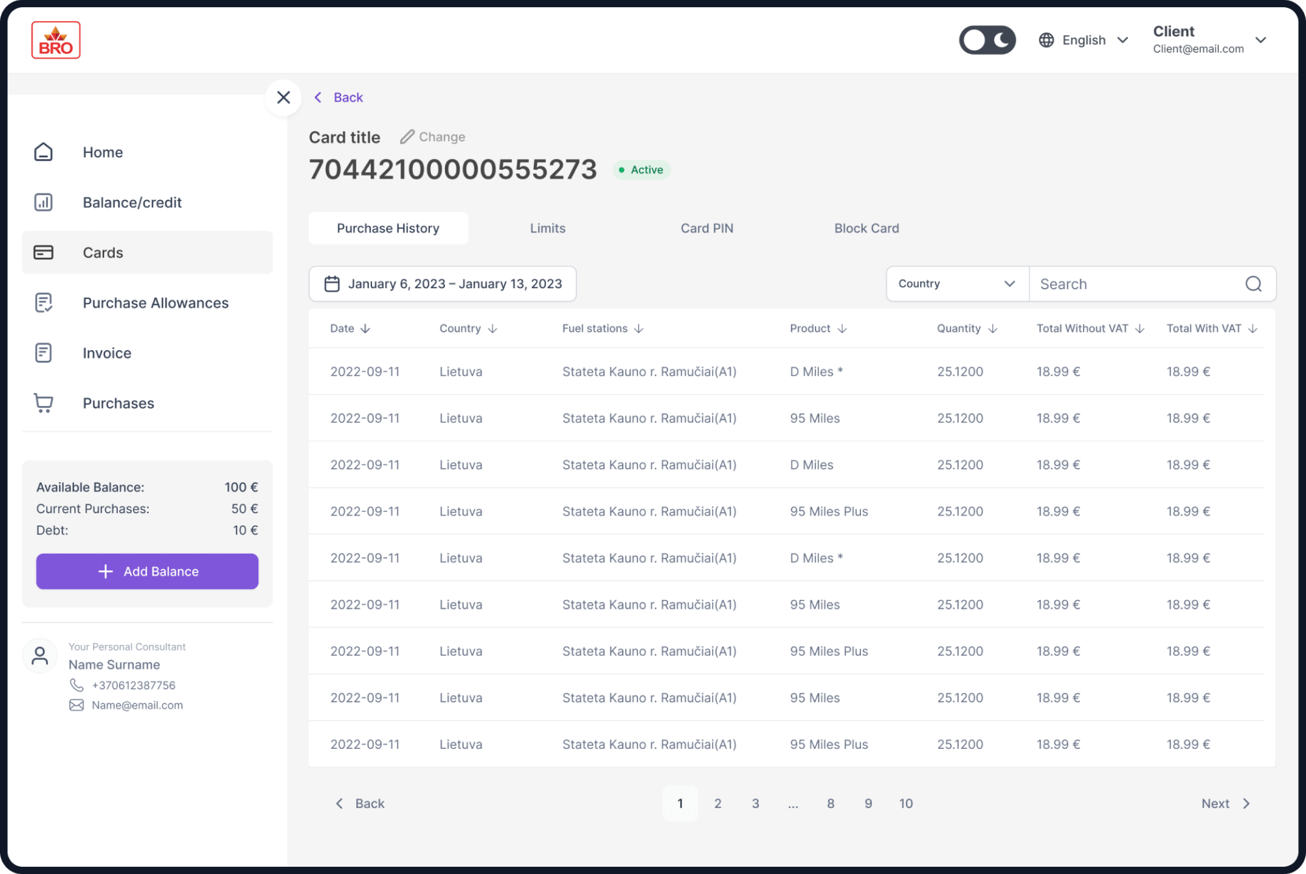Click Change card title link
This screenshot has height=874, width=1306.
click(433, 137)
